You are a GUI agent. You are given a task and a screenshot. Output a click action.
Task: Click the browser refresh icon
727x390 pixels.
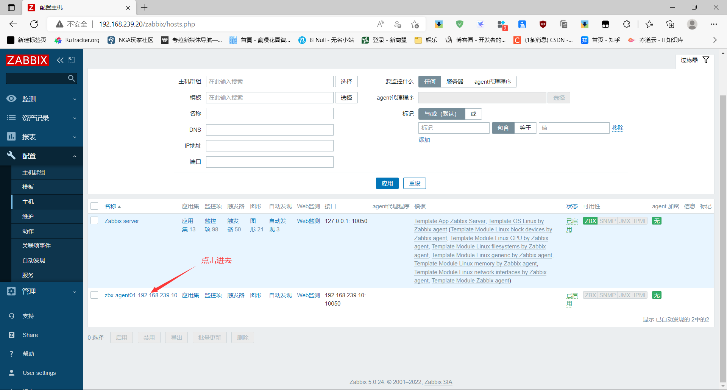click(x=34, y=24)
